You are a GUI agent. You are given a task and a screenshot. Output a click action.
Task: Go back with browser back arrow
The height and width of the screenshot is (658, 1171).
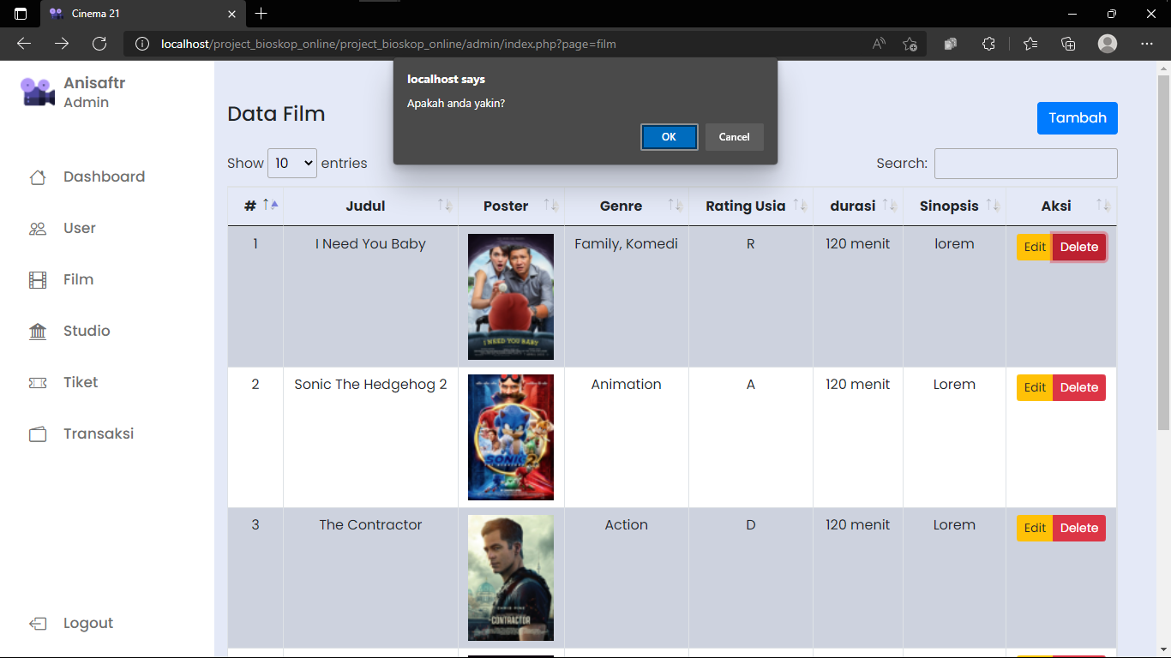(x=24, y=44)
